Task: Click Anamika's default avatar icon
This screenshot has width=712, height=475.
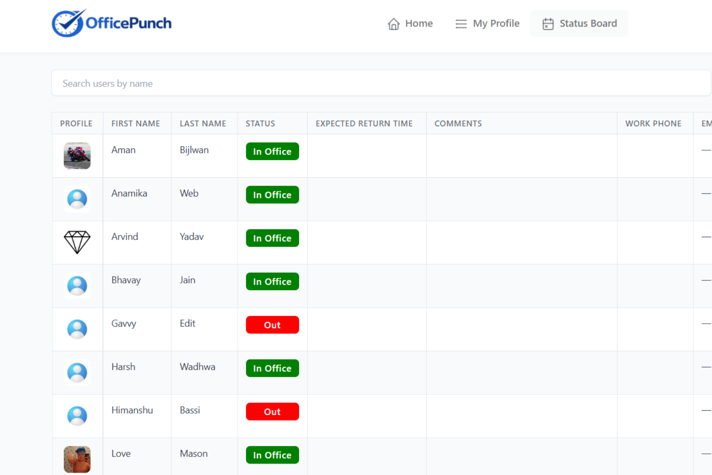Action: 77,199
